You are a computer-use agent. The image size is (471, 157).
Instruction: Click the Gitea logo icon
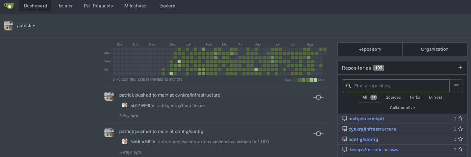[x=9, y=5]
